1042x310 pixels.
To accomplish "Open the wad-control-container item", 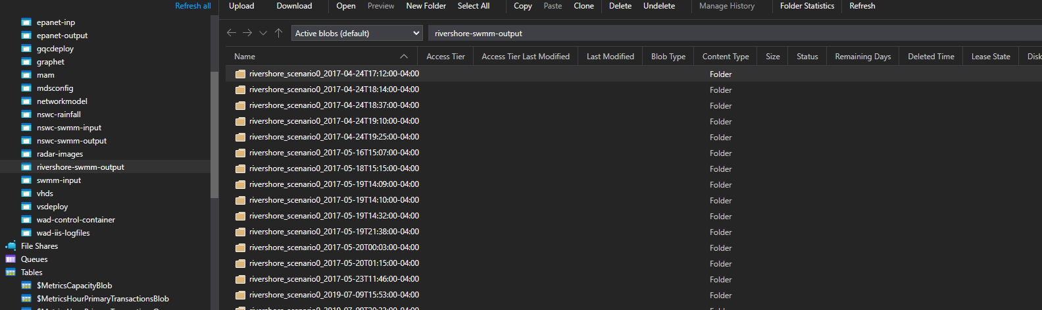I will pos(76,220).
